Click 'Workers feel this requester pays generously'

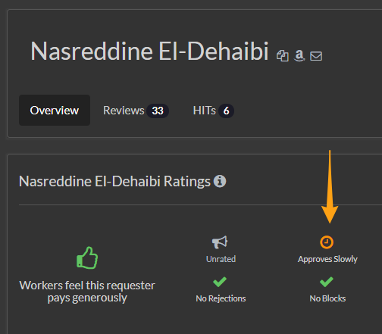click(x=87, y=292)
